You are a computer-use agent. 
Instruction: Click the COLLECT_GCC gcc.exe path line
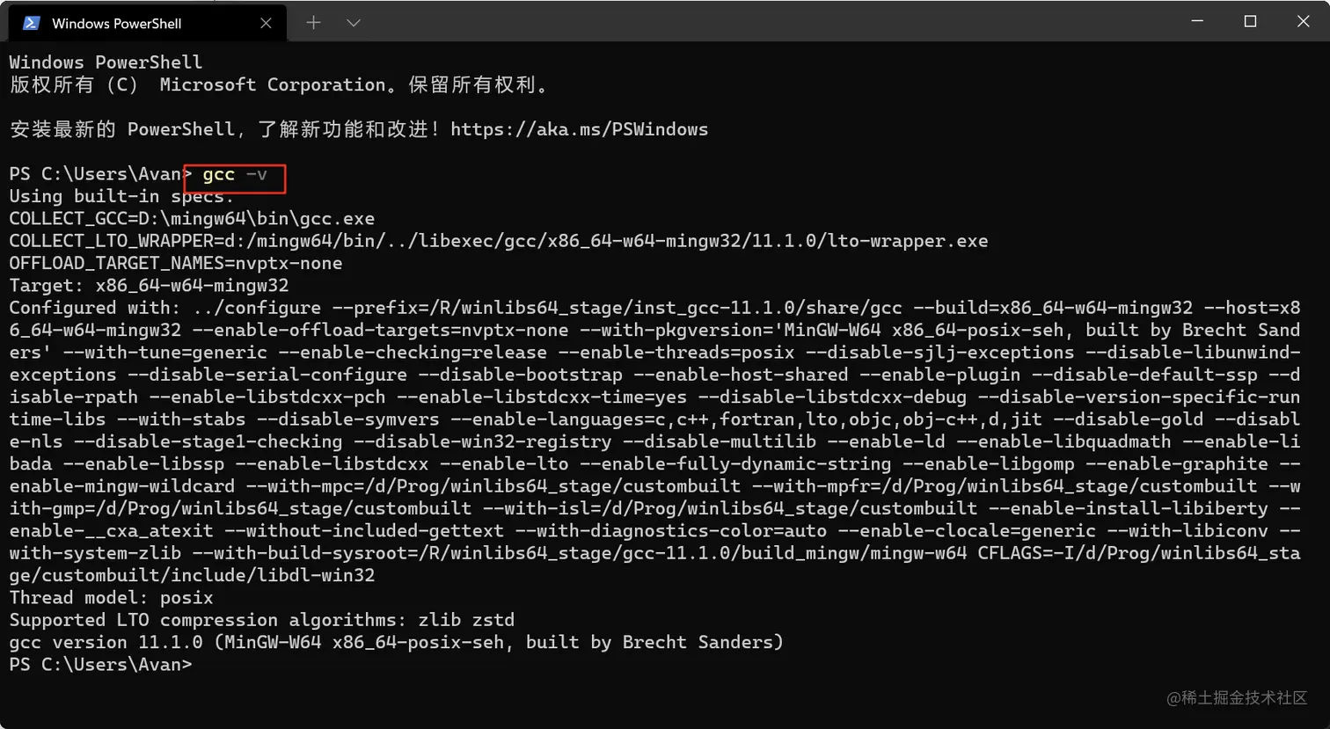192,219
